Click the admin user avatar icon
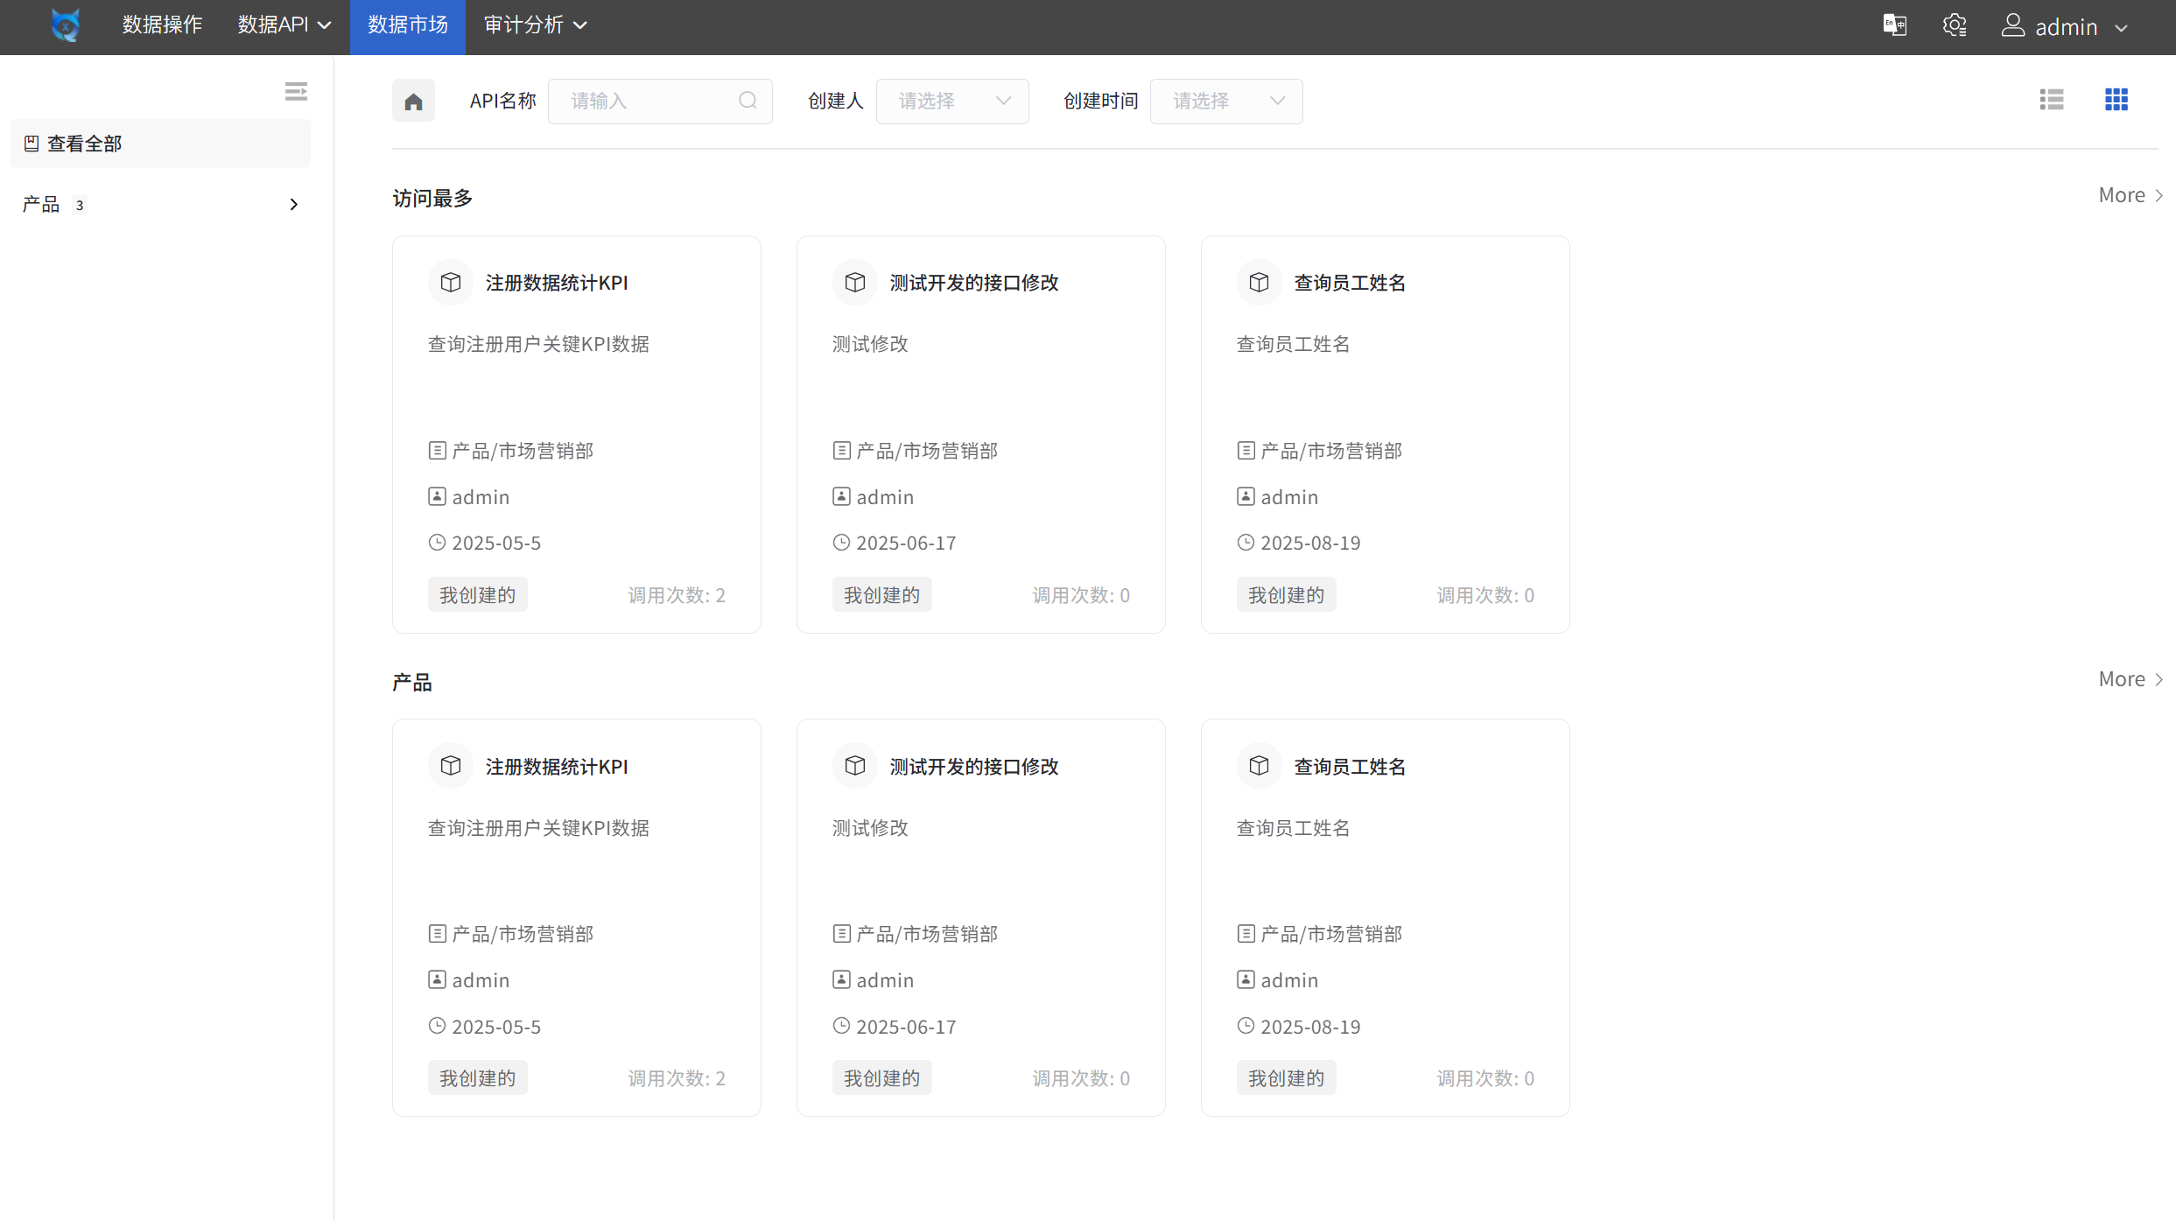Screen dimensions: 2176x1221 [2013, 25]
